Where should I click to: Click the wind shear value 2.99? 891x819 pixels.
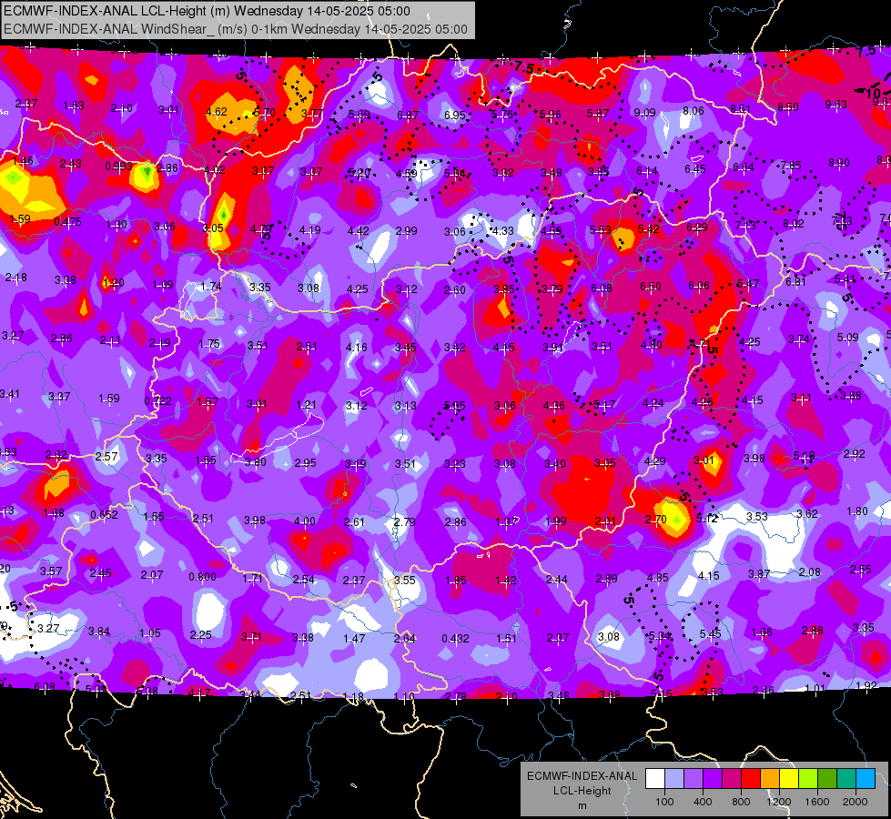pyautogui.click(x=406, y=231)
